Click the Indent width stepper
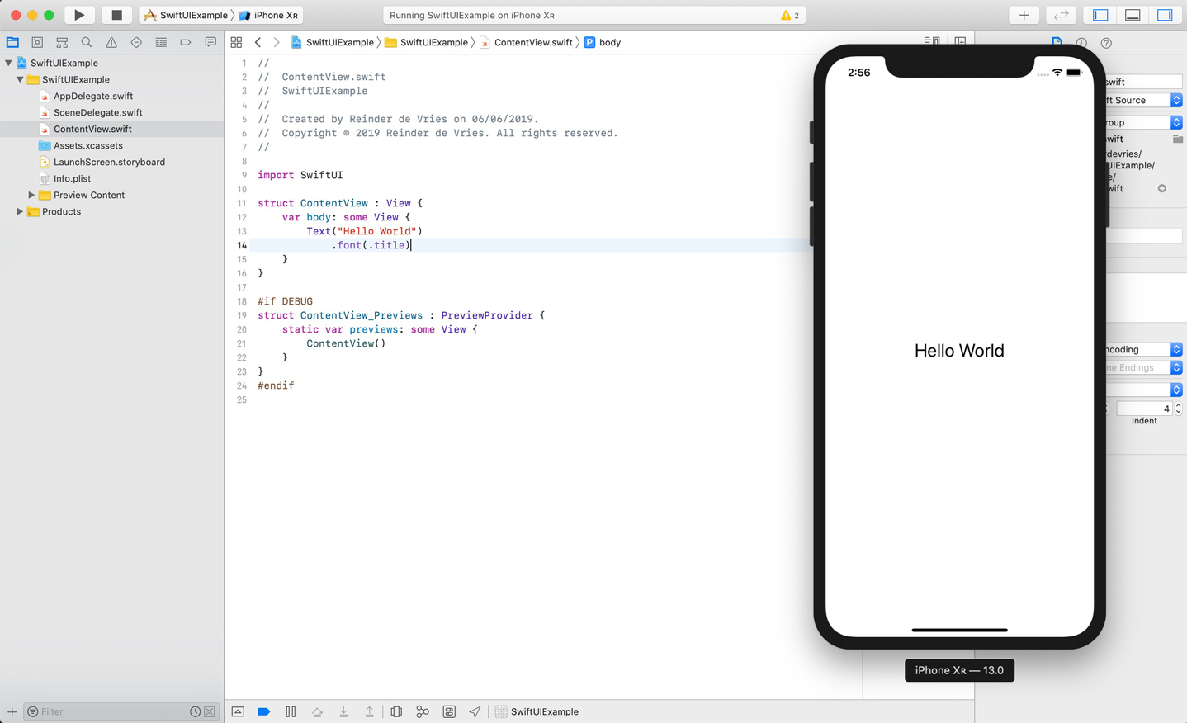This screenshot has width=1187, height=723. 1178,409
